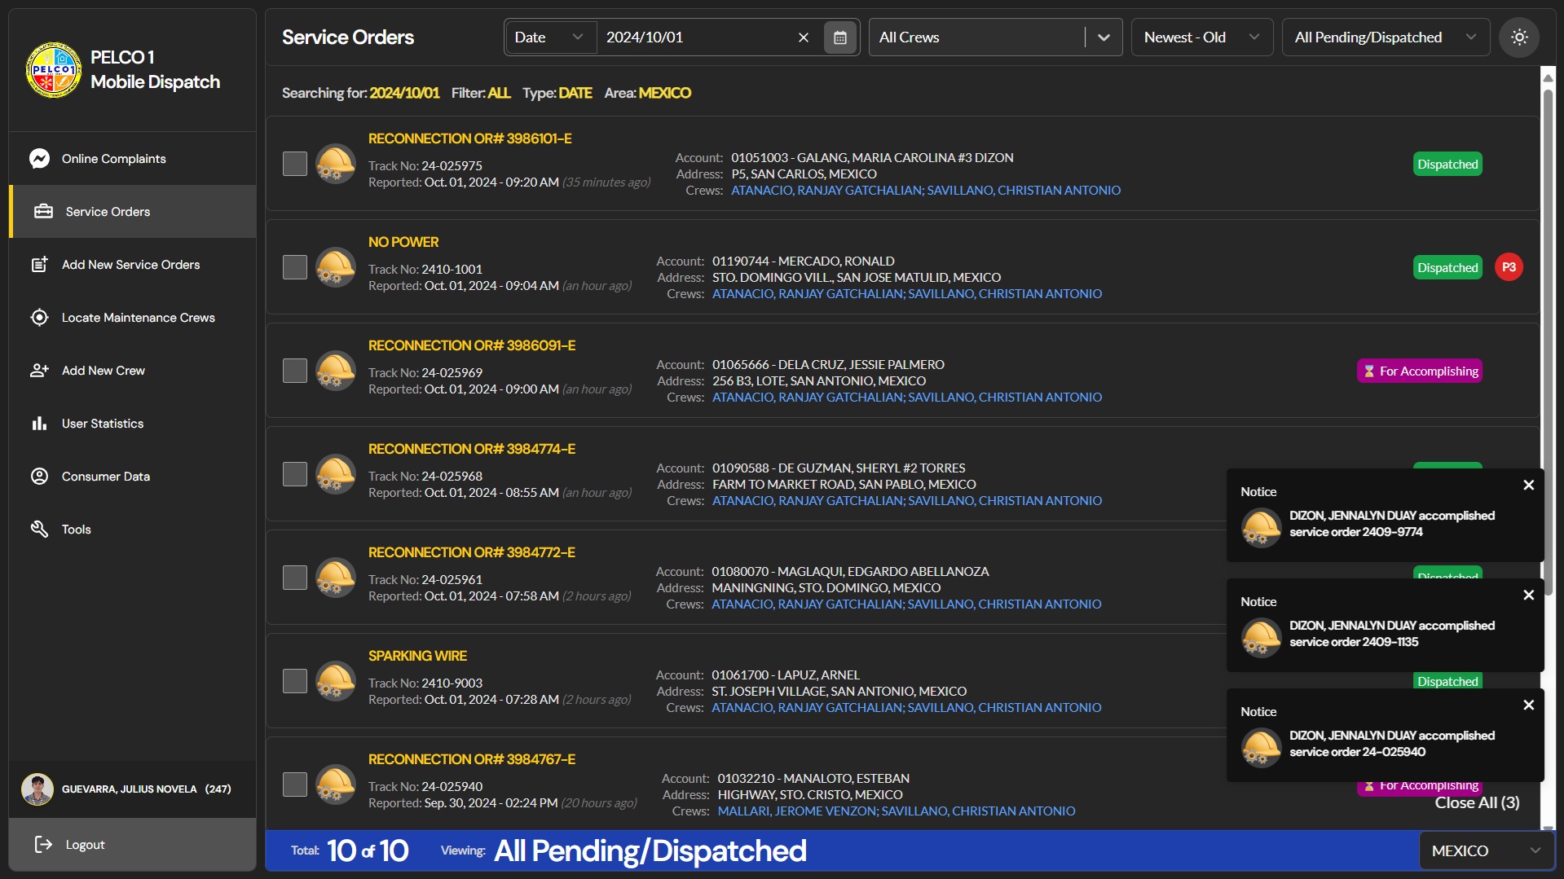Open the Newest - Old sort dropdown
1564x879 pixels.
[x=1201, y=37]
